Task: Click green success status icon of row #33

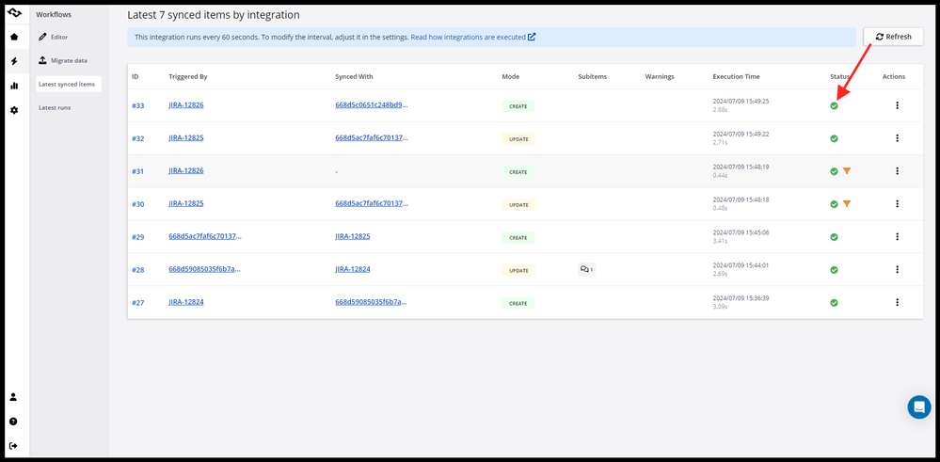Action: click(x=834, y=105)
